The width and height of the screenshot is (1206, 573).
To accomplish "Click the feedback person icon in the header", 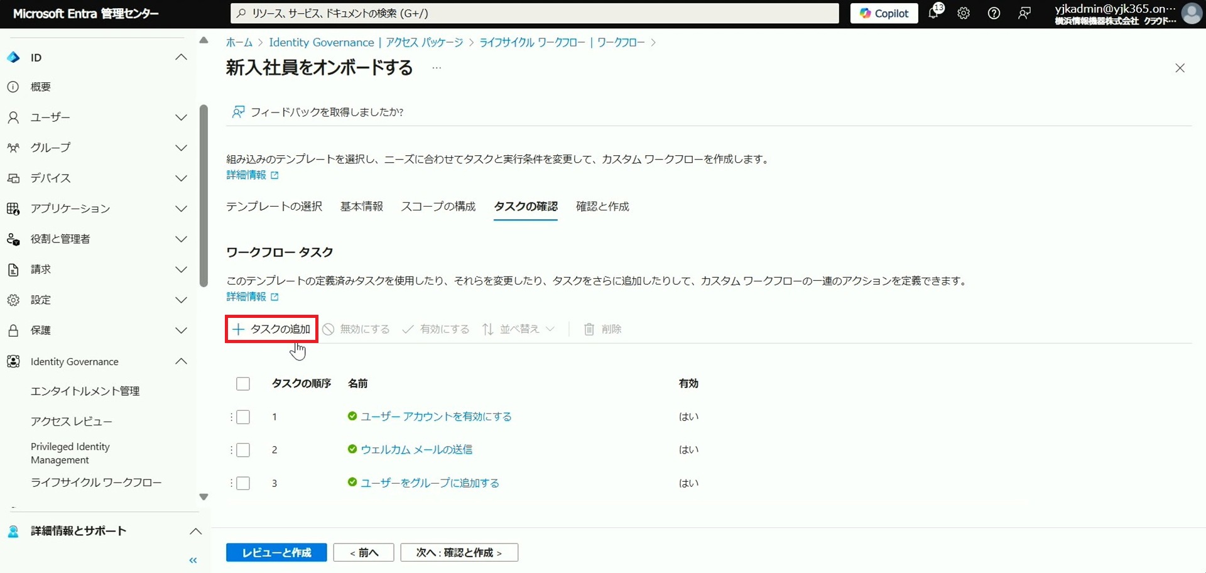I will (1024, 13).
